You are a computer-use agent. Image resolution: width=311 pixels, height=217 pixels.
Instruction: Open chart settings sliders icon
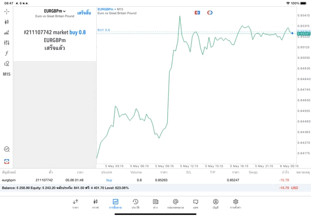(6, 43)
